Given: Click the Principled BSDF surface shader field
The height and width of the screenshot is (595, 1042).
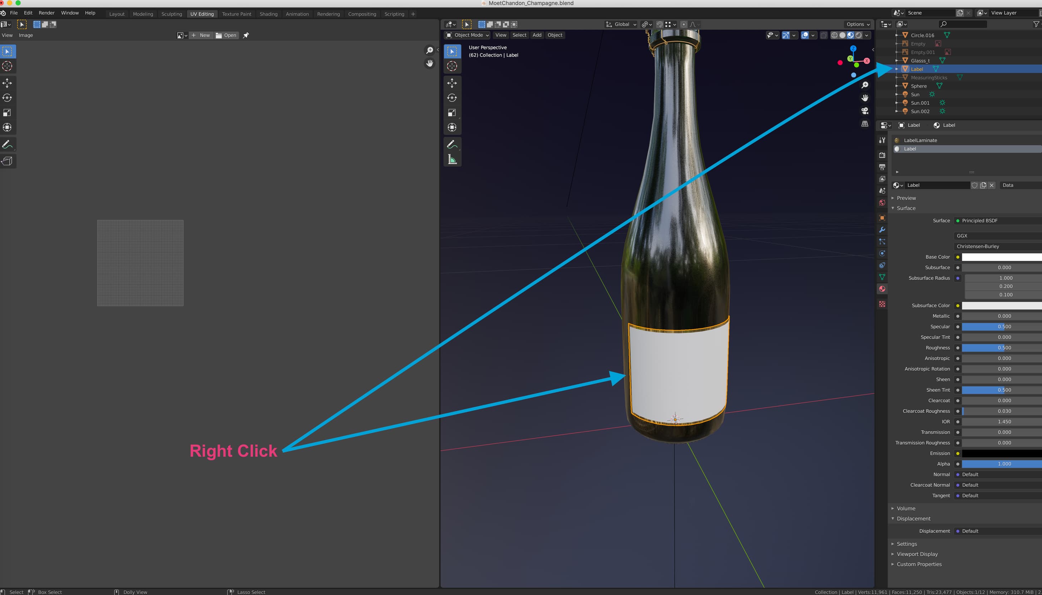Looking at the screenshot, I should pyautogui.click(x=998, y=221).
